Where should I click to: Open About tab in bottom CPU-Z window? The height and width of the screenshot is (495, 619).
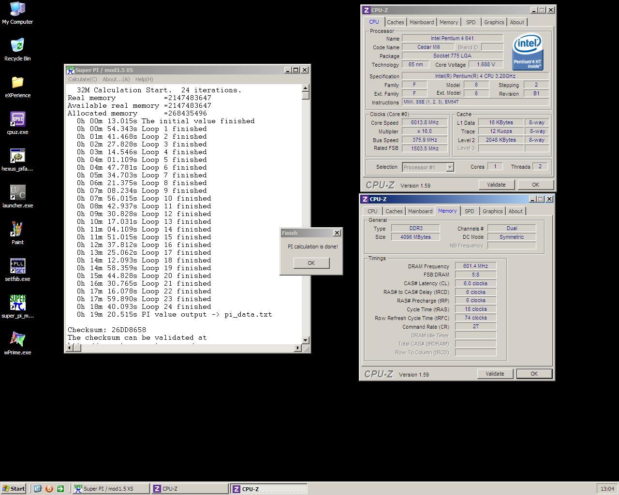click(x=516, y=211)
